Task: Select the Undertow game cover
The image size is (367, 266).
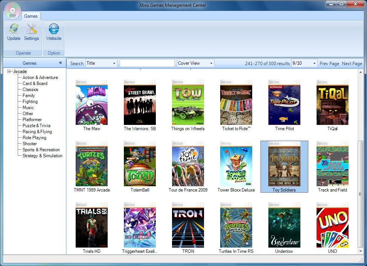Action: point(285,225)
